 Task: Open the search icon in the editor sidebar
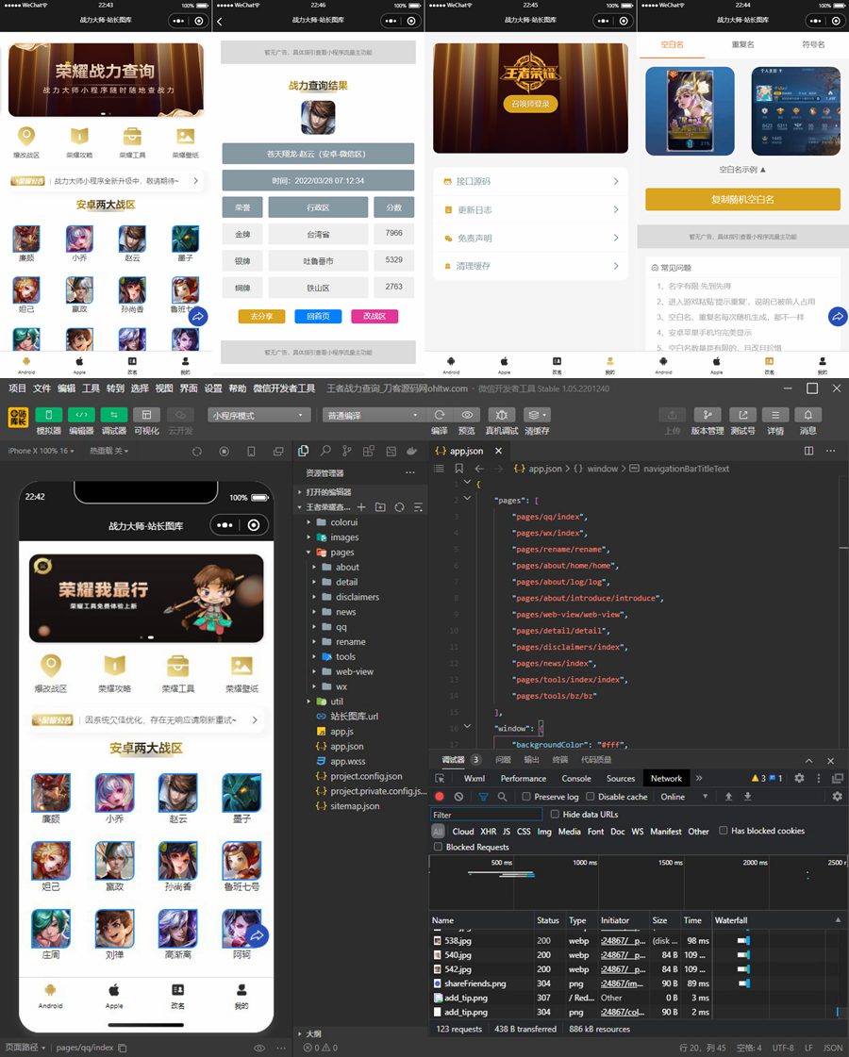point(325,452)
